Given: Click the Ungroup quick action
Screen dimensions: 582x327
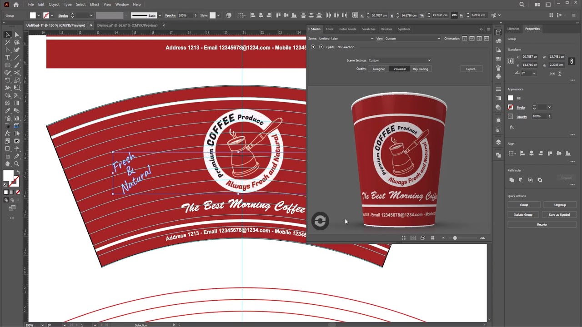Looking at the screenshot, I should click(x=560, y=205).
